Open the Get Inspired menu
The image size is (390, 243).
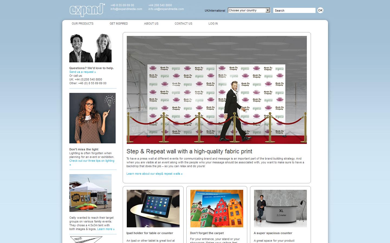tap(119, 24)
